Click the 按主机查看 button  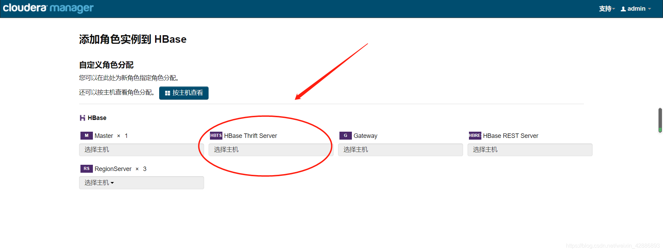click(184, 93)
